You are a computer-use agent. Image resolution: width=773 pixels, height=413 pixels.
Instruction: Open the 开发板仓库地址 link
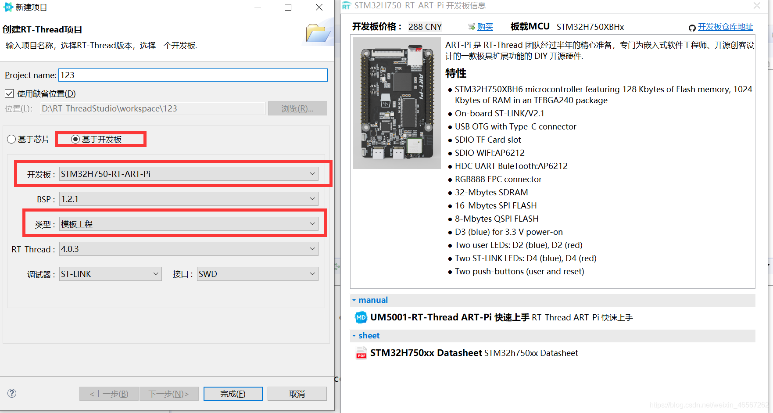pyautogui.click(x=726, y=27)
